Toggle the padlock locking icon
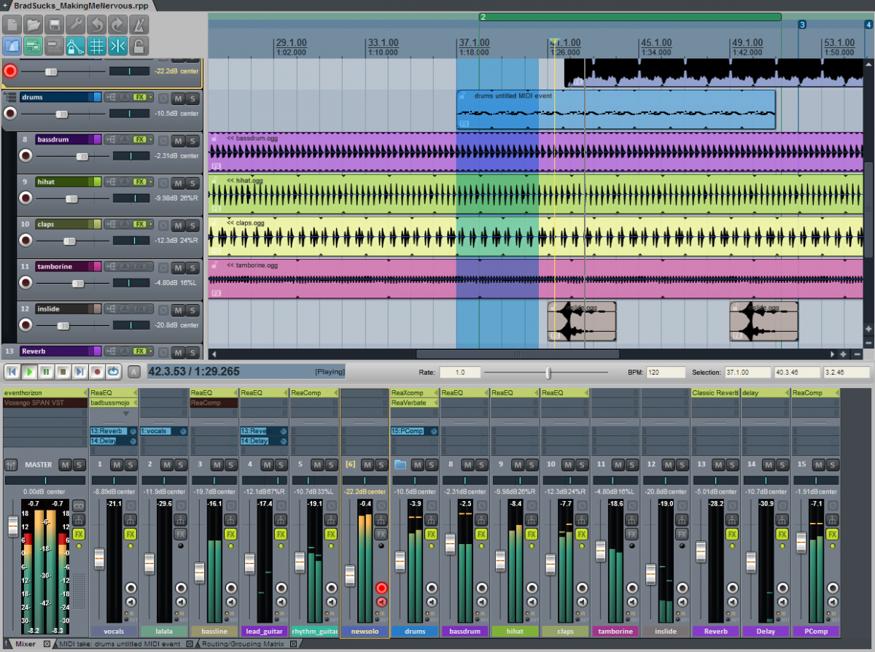This screenshot has height=652, width=875. [139, 47]
